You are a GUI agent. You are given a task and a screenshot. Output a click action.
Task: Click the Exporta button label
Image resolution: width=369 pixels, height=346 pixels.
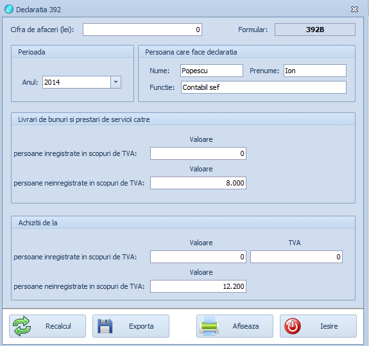tap(141, 326)
